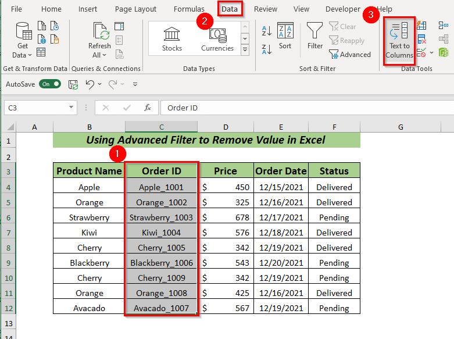Screen dimensions: 454x339
Task: Toggle the Filter funnel button
Action: (x=314, y=36)
